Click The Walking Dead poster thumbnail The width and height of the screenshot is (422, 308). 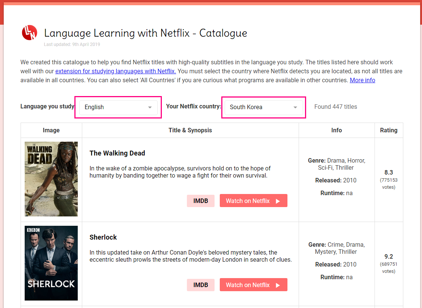pos(51,179)
